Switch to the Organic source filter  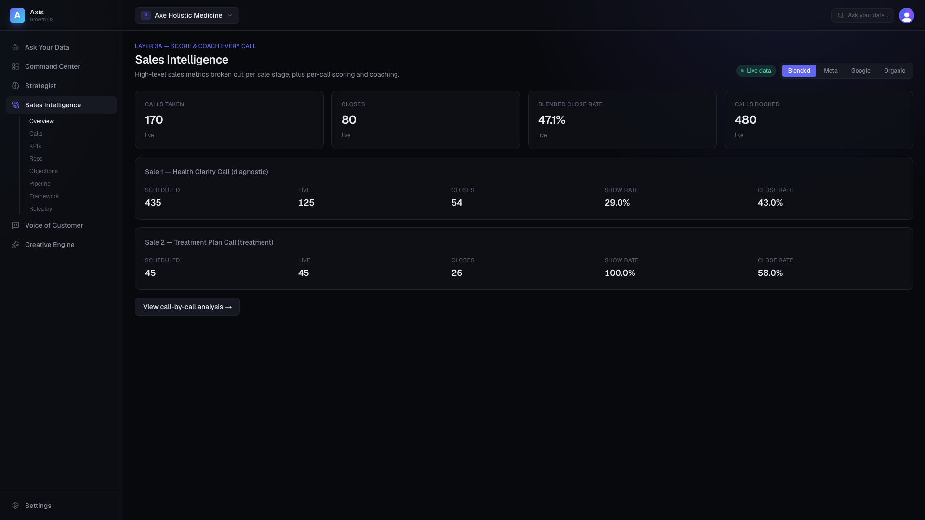click(x=894, y=71)
